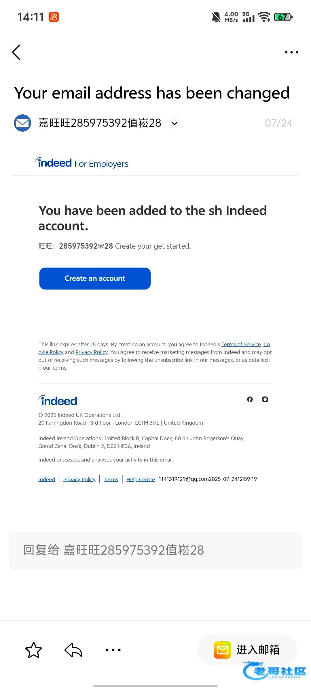
Task: Tap the reply arrow icon
Action: (x=73, y=650)
